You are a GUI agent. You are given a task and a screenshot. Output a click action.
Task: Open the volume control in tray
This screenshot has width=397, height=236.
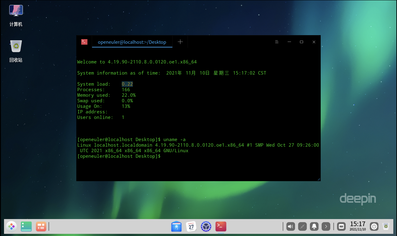tap(291, 226)
